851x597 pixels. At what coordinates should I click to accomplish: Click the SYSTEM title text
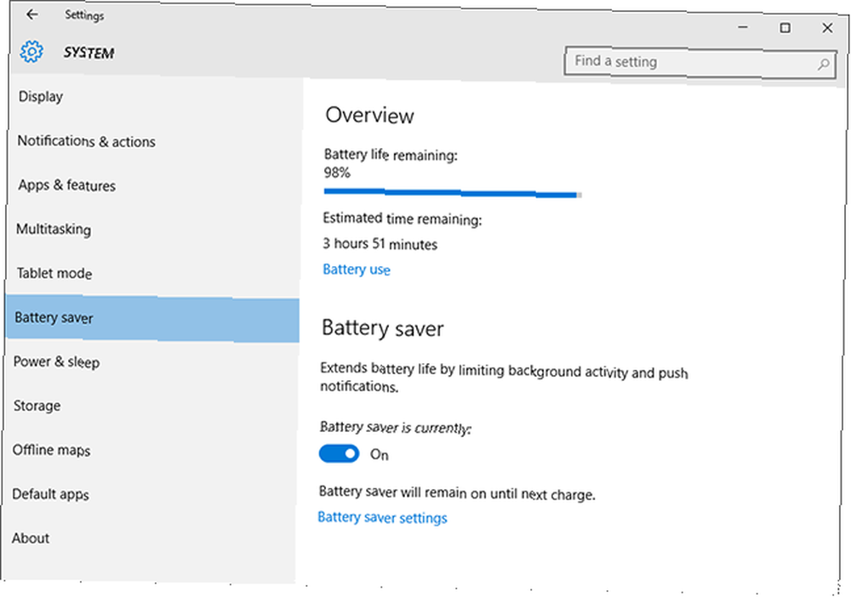(x=89, y=53)
